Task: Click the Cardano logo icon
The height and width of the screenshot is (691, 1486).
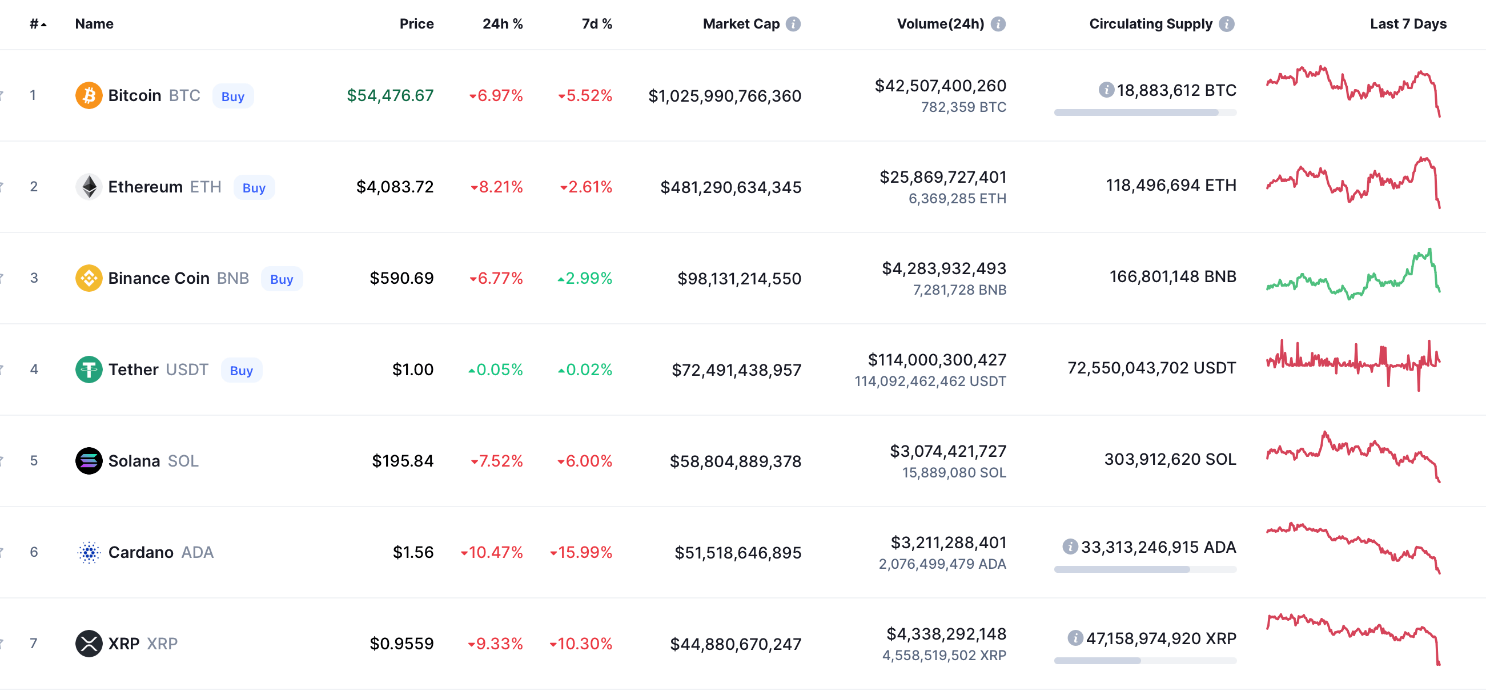Action: tap(89, 552)
